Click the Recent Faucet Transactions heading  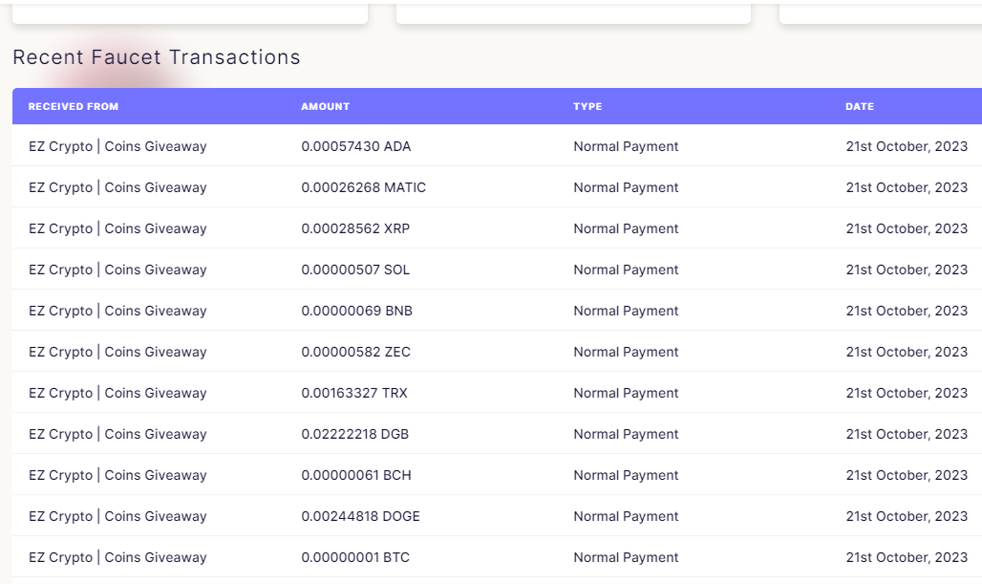pyautogui.click(x=157, y=57)
